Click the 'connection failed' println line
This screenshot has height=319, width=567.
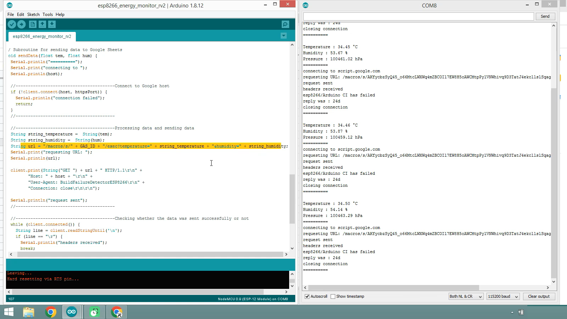60,98
